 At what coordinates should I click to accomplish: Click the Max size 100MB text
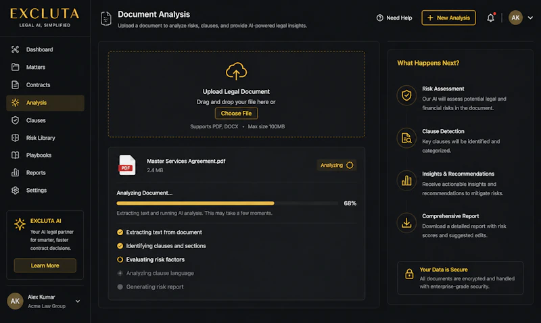266,126
